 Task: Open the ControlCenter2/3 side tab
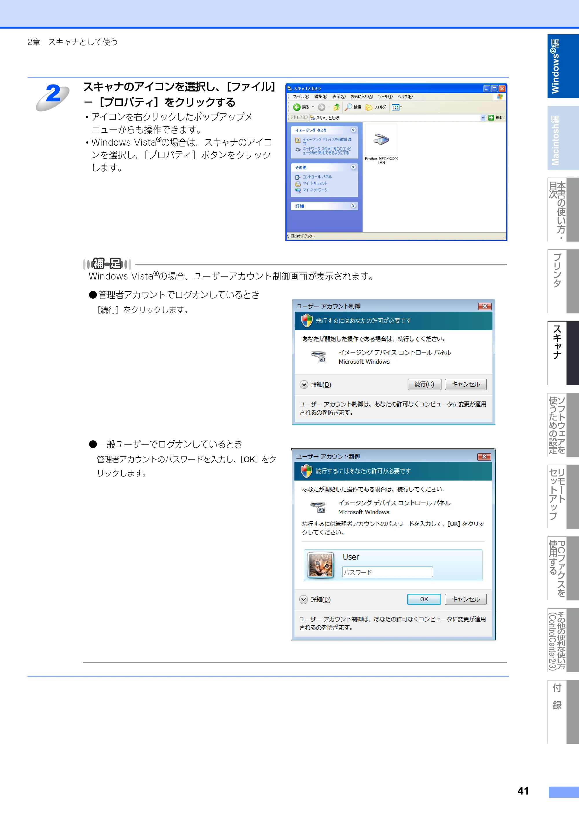pos(563,640)
